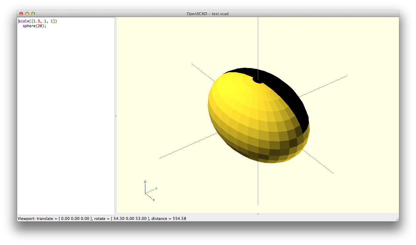Click the green zoom window button
Screen dimensions: 416x245
[x=33, y=14]
